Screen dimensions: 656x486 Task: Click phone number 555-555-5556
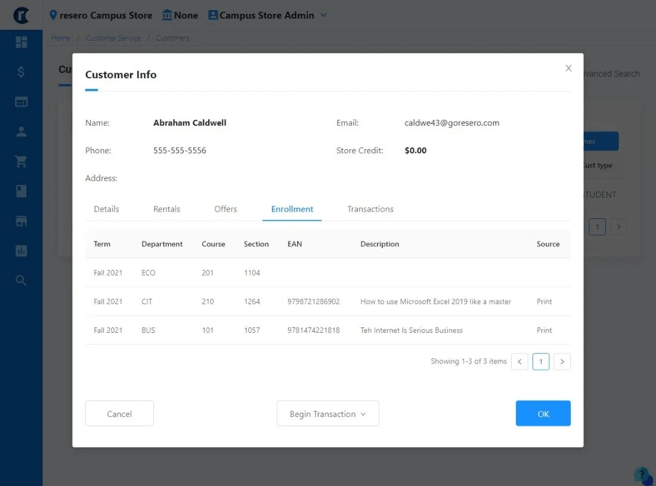click(x=180, y=150)
